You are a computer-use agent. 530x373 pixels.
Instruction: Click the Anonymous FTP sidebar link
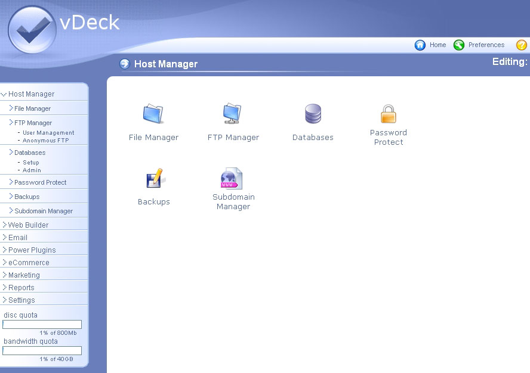[x=45, y=141]
